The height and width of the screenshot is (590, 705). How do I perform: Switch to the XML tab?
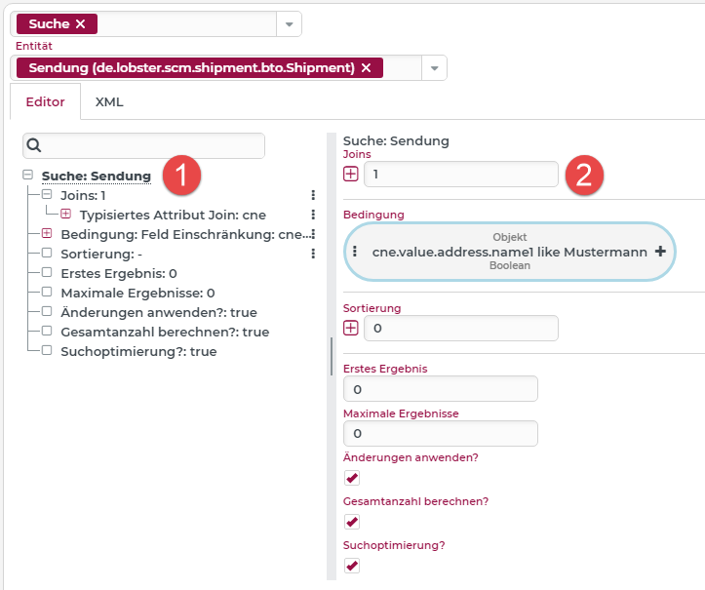click(109, 101)
